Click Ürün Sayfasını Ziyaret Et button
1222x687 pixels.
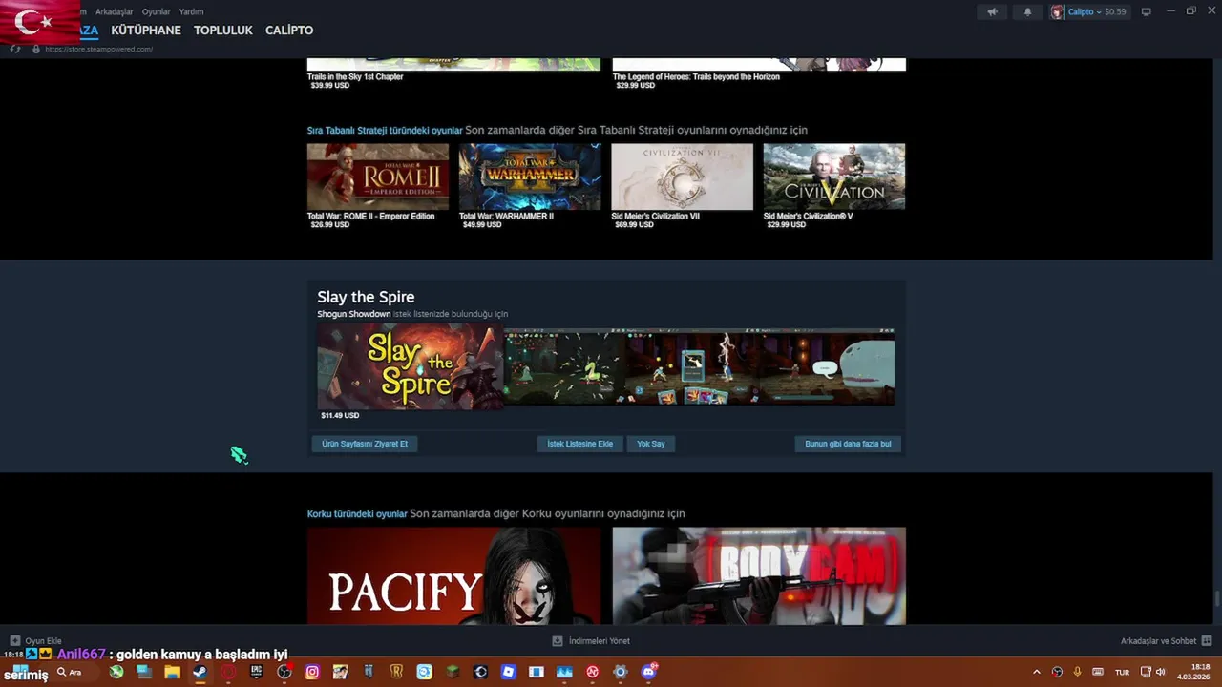[x=365, y=444]
